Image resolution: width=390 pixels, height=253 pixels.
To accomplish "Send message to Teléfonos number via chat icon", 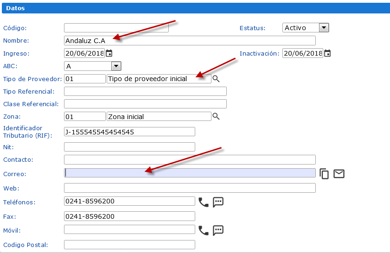I will tap(218, 202).
